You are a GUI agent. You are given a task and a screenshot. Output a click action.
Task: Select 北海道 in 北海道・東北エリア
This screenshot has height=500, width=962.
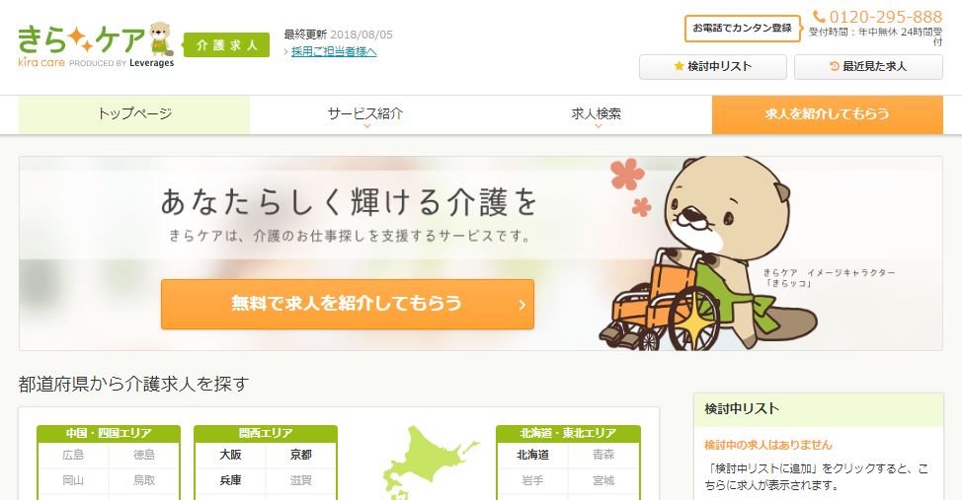tap(532, 455)
